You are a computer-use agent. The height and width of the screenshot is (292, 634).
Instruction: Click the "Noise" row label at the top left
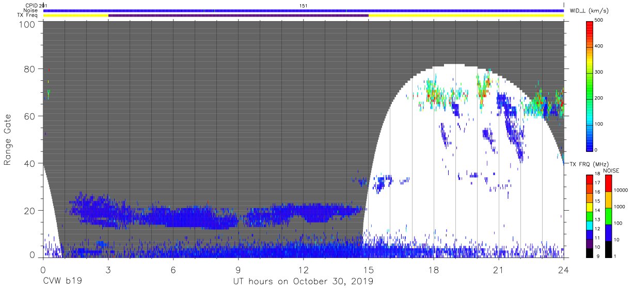pyautogui.click(x=31, y=10)
